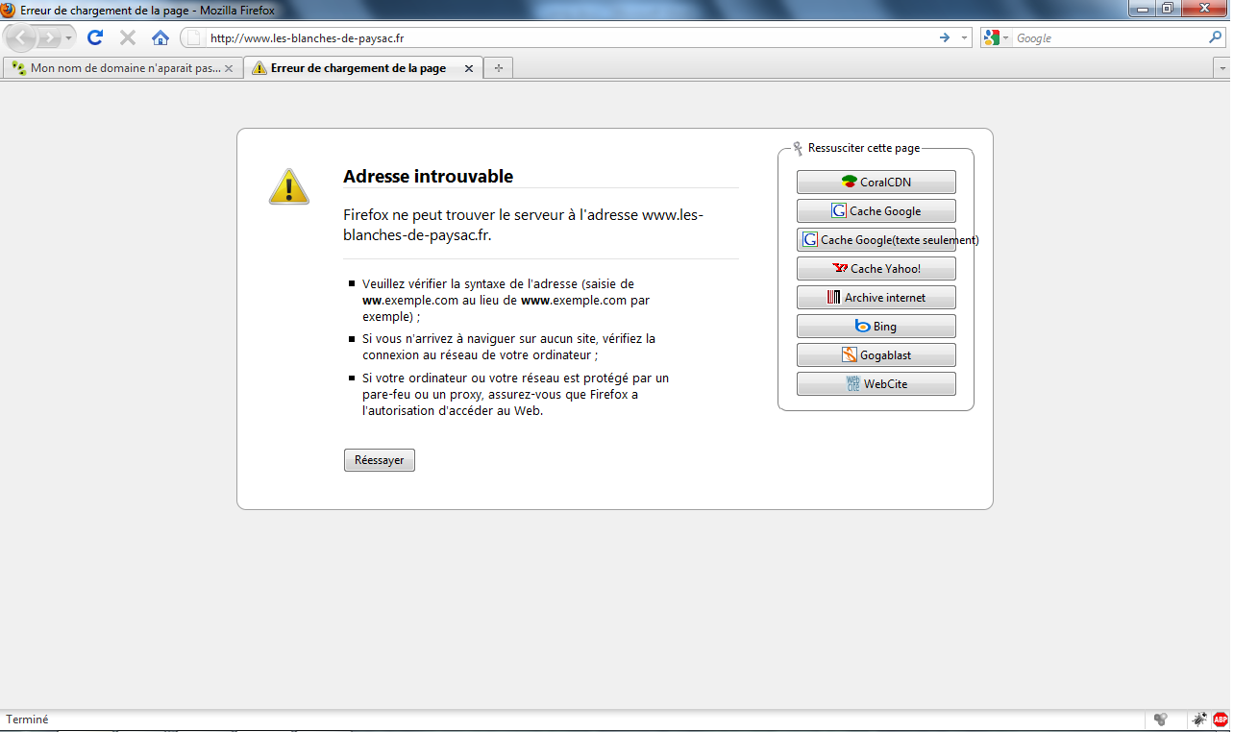1234x732 pixels.
Task: Close the Firefox window
Action: pyautogui.click(x=1203, y=9)
